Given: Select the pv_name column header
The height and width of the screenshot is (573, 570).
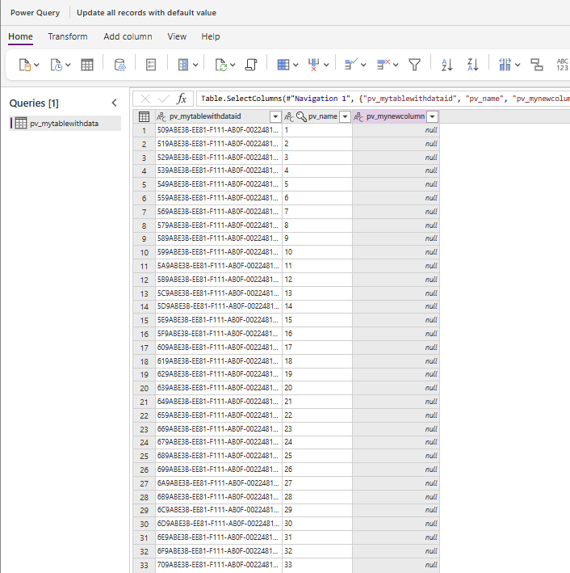Looking at the screenshot, I should click(323, 116).
